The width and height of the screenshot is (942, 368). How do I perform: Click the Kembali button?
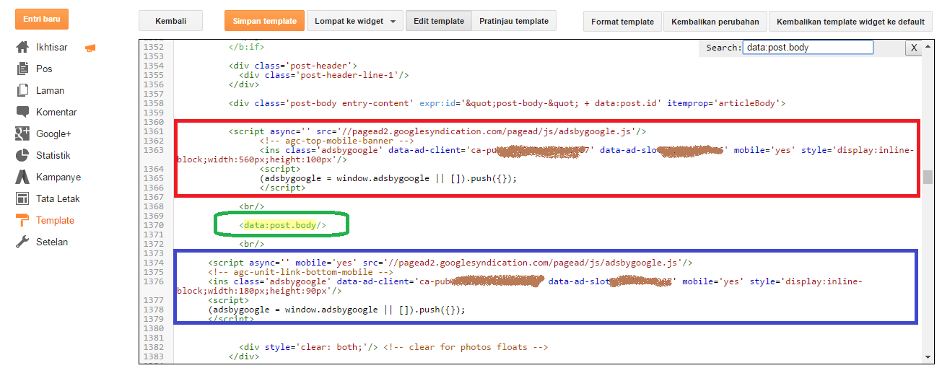point(170,21)
